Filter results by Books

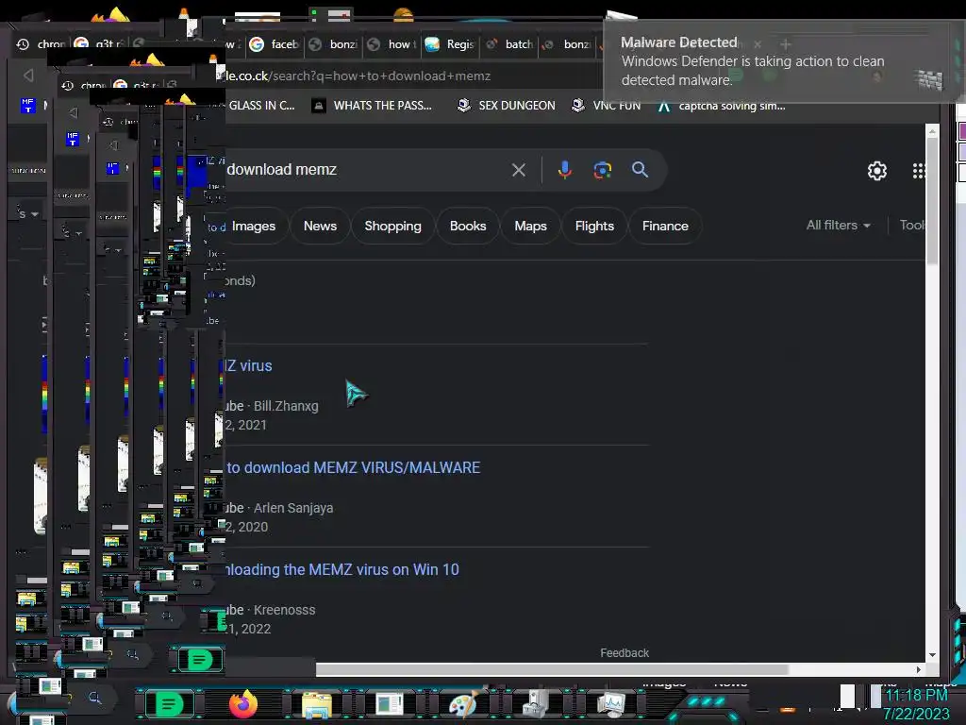click(468, 227)
